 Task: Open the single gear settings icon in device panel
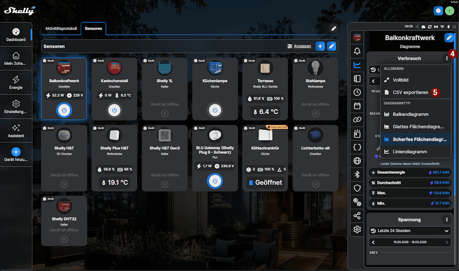pyautogui.click(x=357, y=229)
